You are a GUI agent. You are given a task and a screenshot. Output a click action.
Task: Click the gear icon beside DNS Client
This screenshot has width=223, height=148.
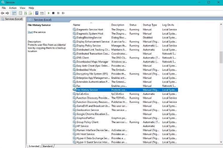pyautogui.click(x=74, y=58)
